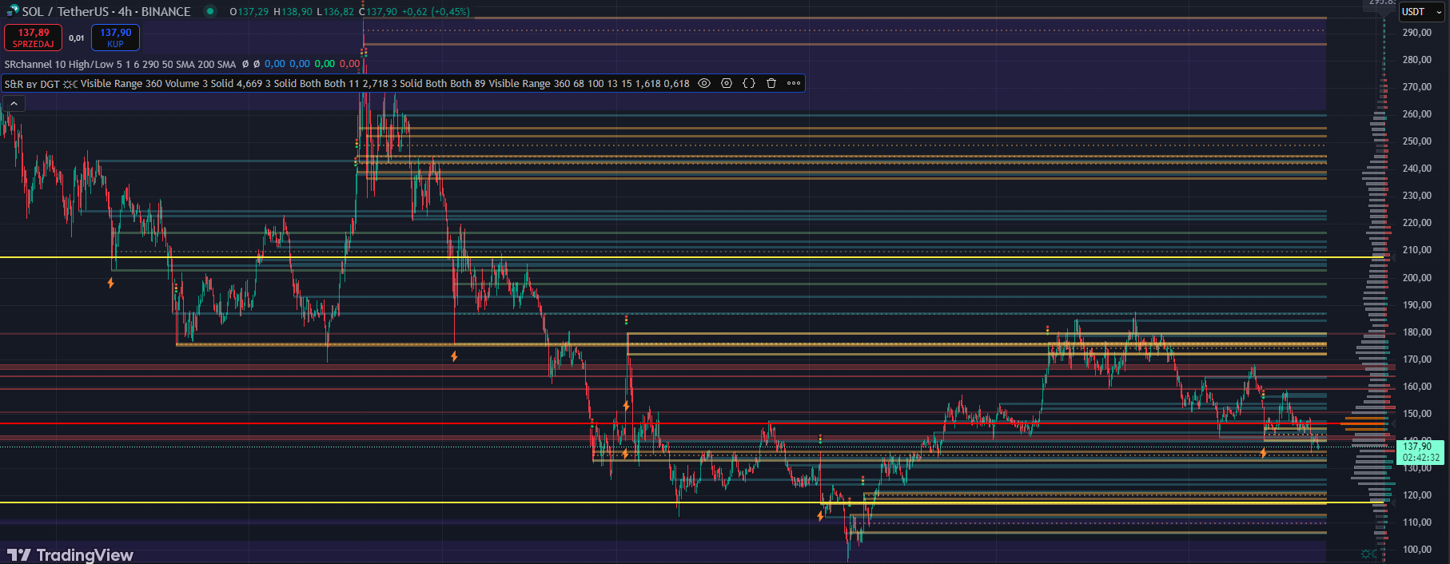Hide the S&R by DGT indicator
This screenshot has width=1450, height=564.
[x=704, y=83]
